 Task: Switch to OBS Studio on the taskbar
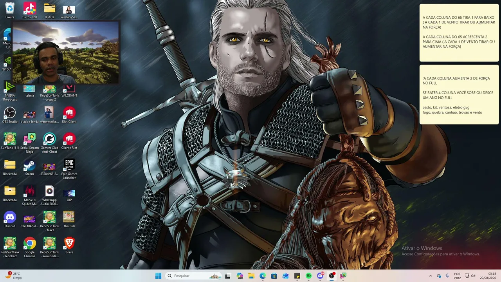[332, 276]
